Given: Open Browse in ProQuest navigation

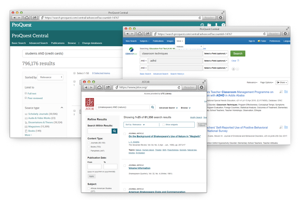Looking at the screenshot, I should tap(72, 43).
